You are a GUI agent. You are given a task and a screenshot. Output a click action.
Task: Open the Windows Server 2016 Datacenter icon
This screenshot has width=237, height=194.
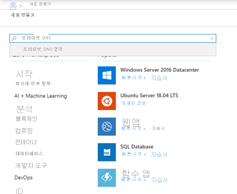[x=107, y=75]
